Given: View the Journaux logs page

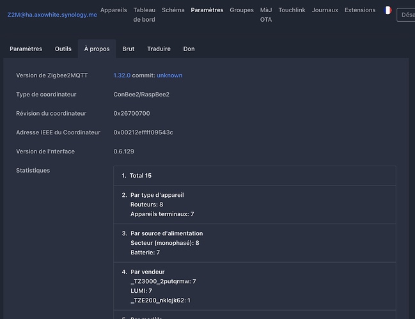Looking at the screenshot, I should coord(325,10).
